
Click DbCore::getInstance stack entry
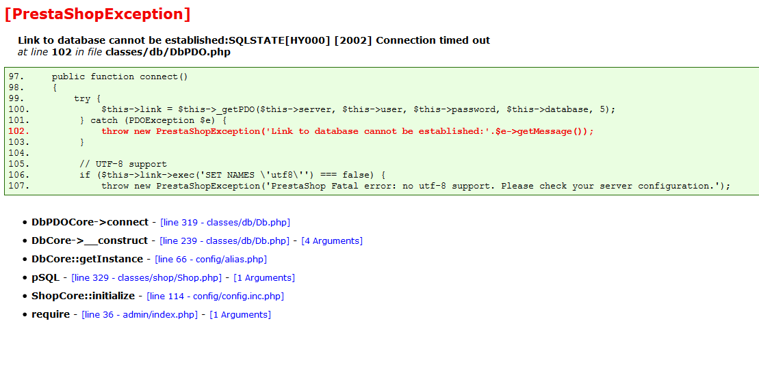87,259
